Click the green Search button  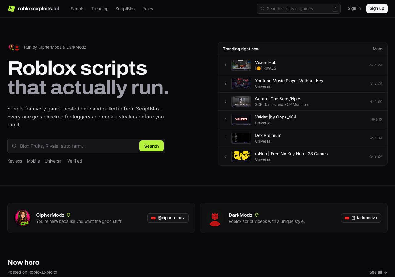[152, 146]
